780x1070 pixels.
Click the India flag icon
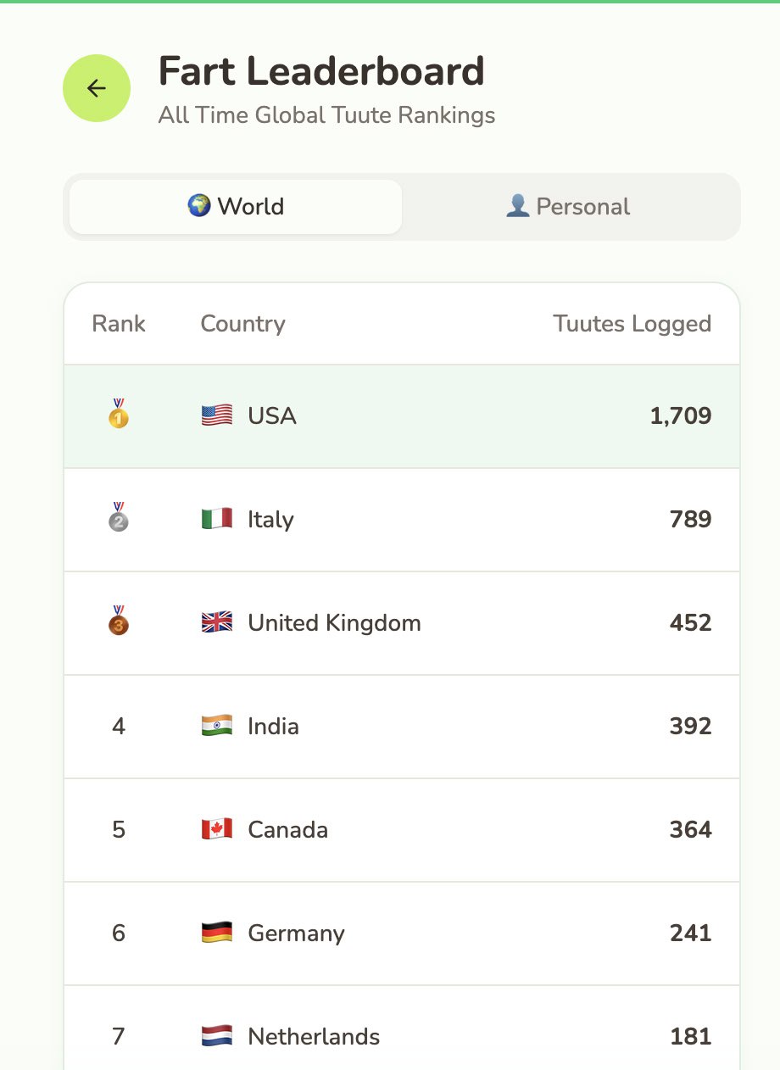coord(216,726)
